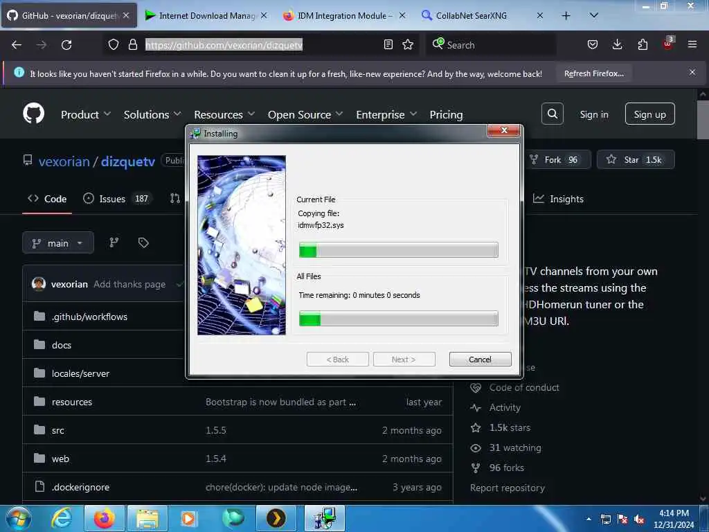709x532 pixels.
Task: Click the URL address bar field
Action: tap(262, 44)
